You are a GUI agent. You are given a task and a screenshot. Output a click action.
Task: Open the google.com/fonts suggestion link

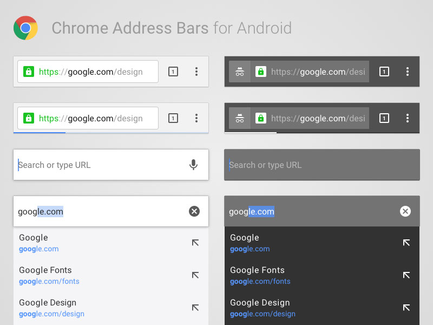[49, 281]
